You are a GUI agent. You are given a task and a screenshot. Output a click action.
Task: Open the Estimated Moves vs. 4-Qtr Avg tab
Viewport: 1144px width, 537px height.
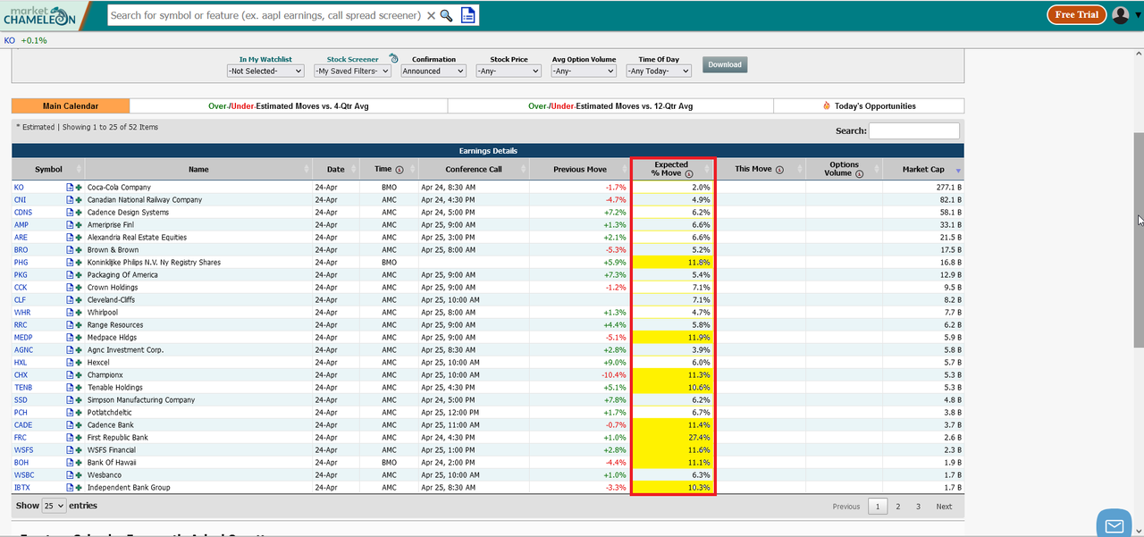[x=289, y=105]
